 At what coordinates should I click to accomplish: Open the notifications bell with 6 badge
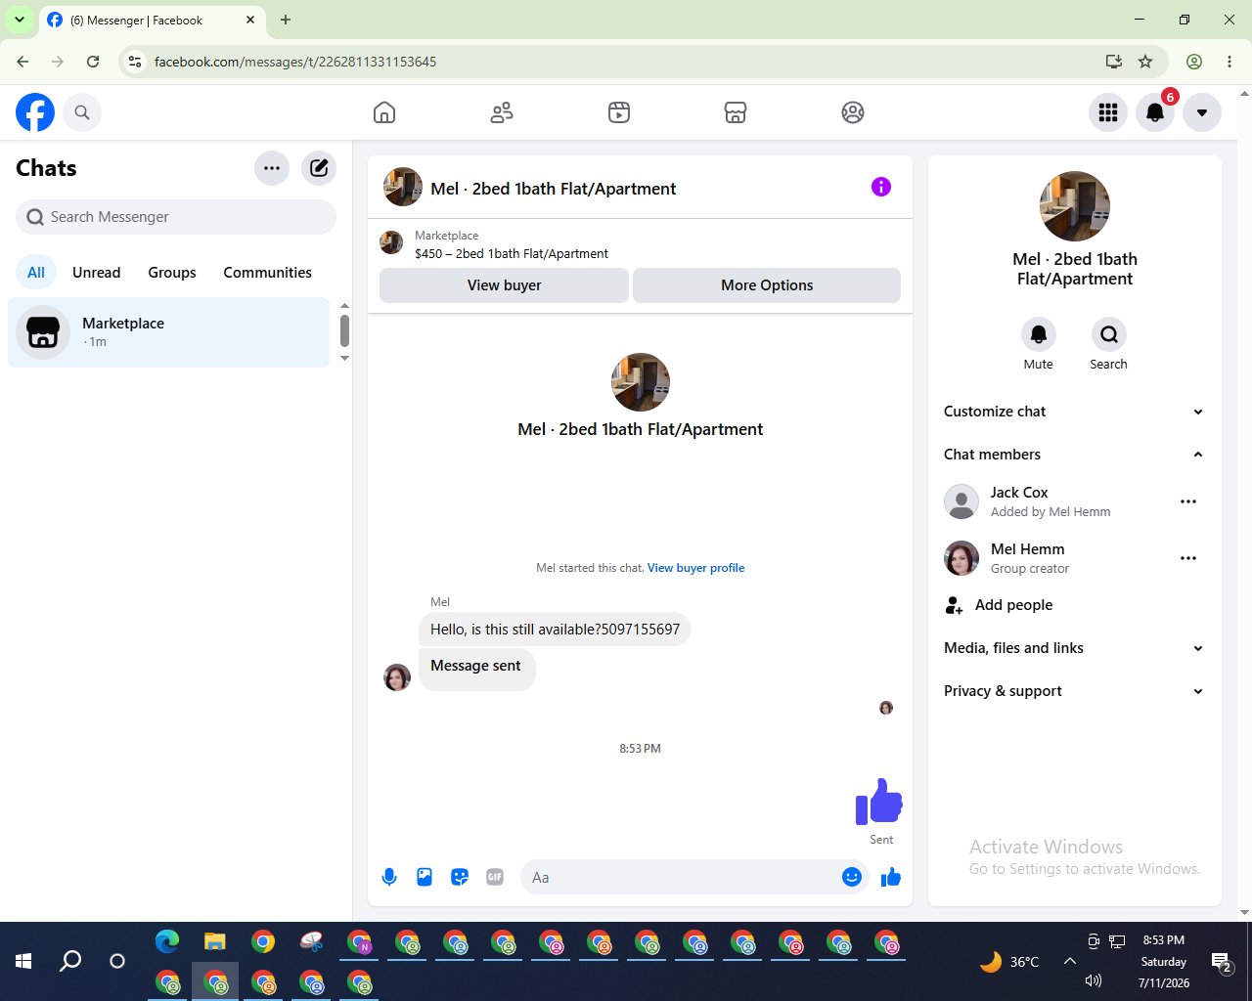click(x=1155, y=112)
